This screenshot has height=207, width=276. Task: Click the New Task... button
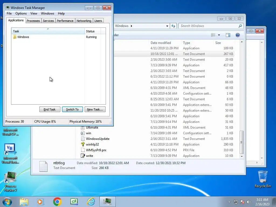point(95,109)
